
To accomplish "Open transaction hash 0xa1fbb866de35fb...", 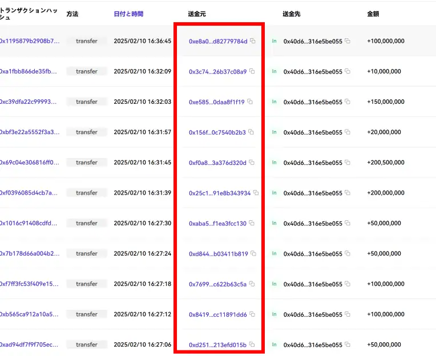I will (x=29, y=71).
